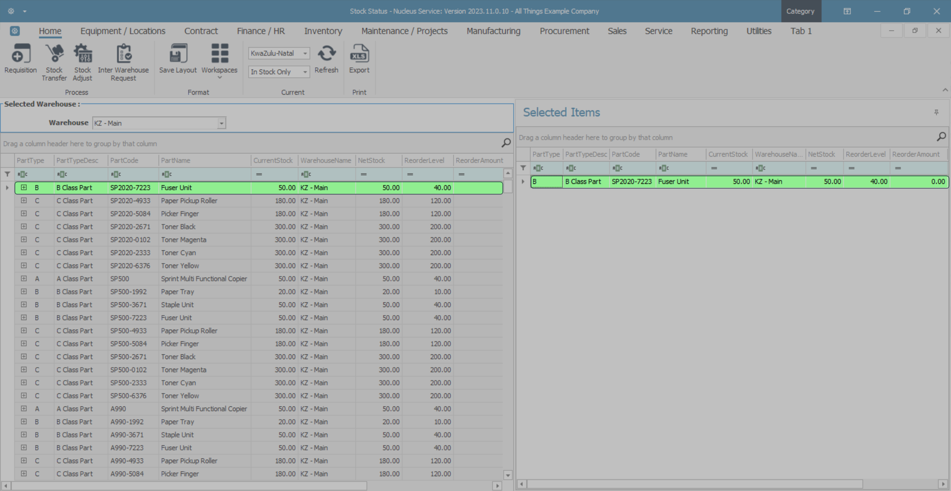Switch to the Inventory tab
Viewport: 951px width, 491px height.
323,31
